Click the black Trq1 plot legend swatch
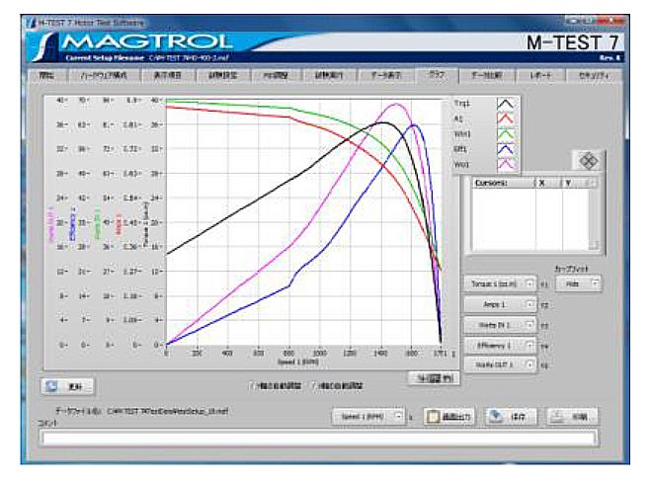Image resolution: width=649 pixels, height=482 pixels. point(506,104)
